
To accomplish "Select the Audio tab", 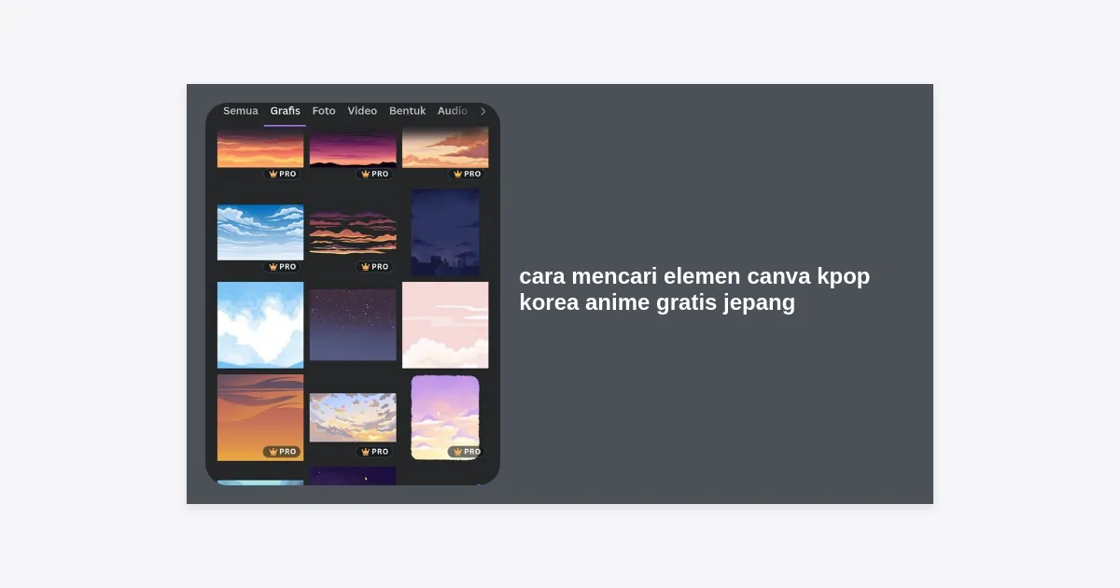I will 452,111.
